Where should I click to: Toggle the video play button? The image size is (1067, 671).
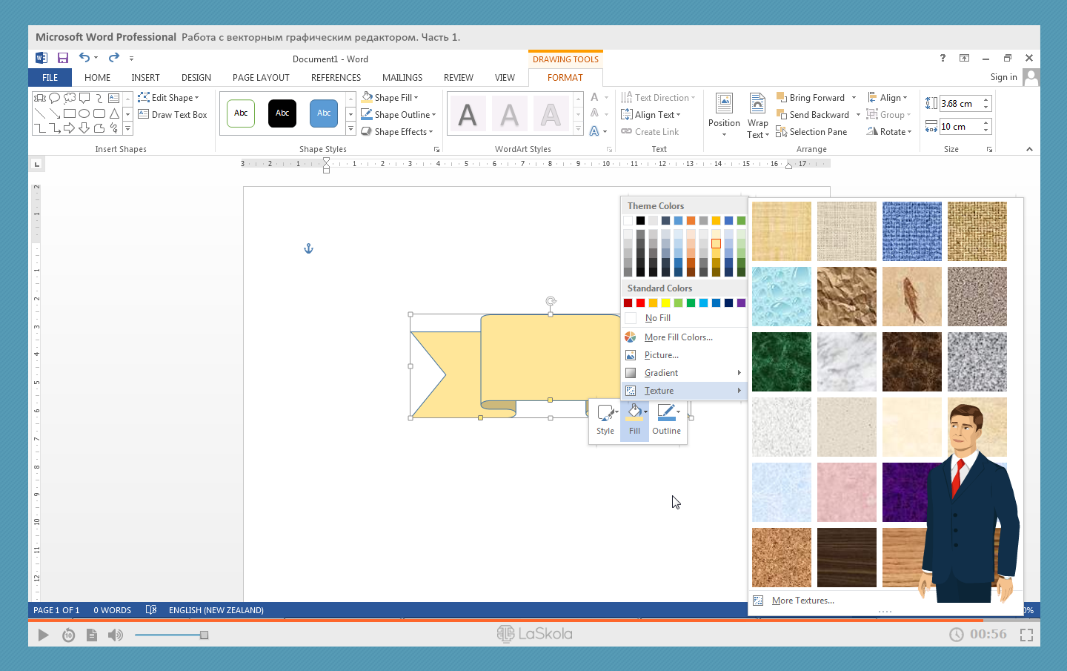point(43,635)
